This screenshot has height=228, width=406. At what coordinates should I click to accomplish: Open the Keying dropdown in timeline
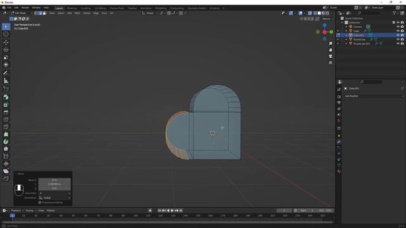coord(30,211)
